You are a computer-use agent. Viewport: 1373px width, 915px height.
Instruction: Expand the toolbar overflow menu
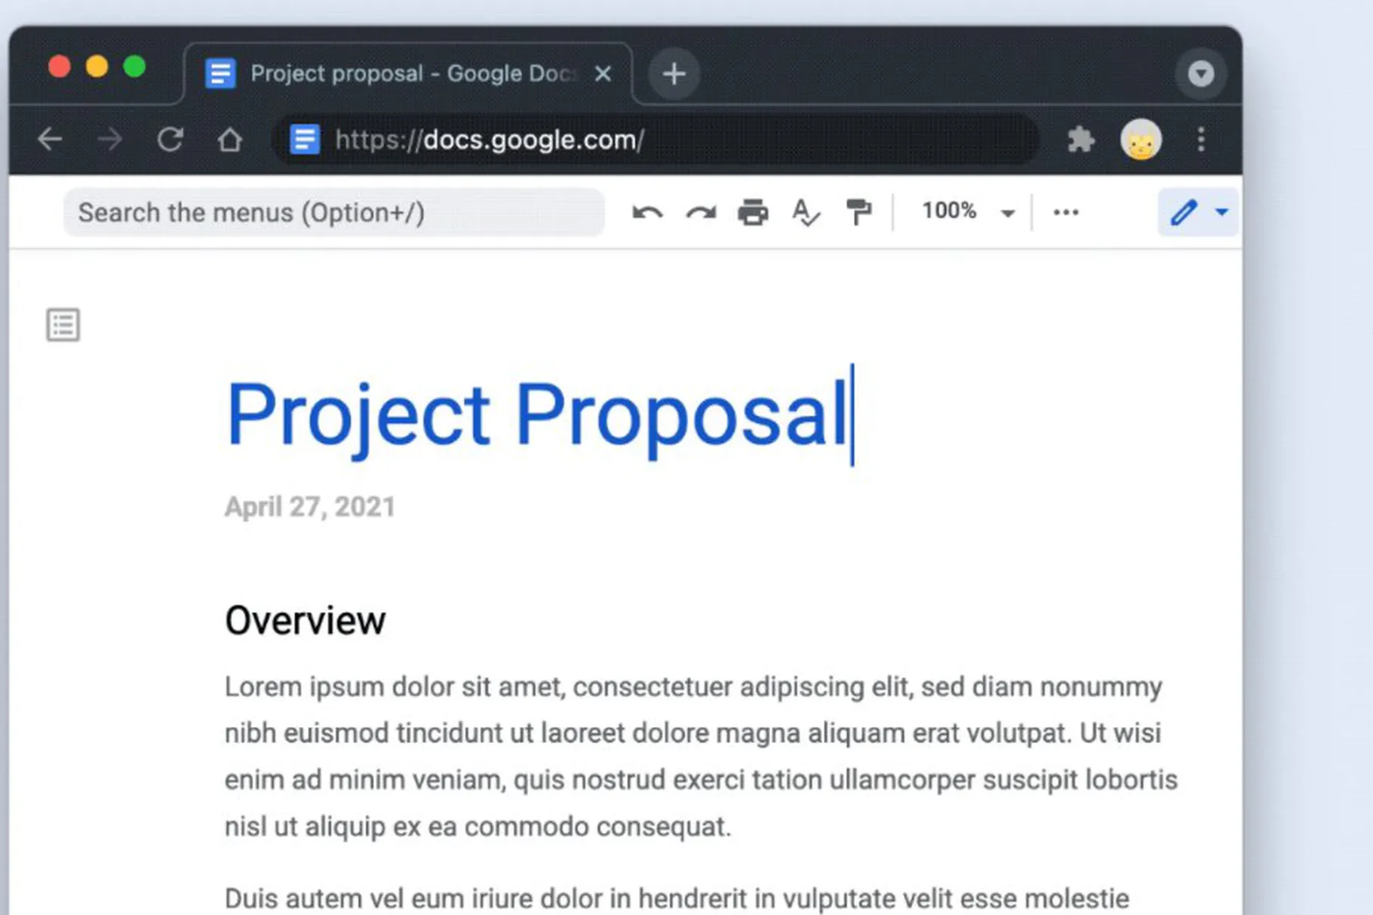(x=1065, y=212)
